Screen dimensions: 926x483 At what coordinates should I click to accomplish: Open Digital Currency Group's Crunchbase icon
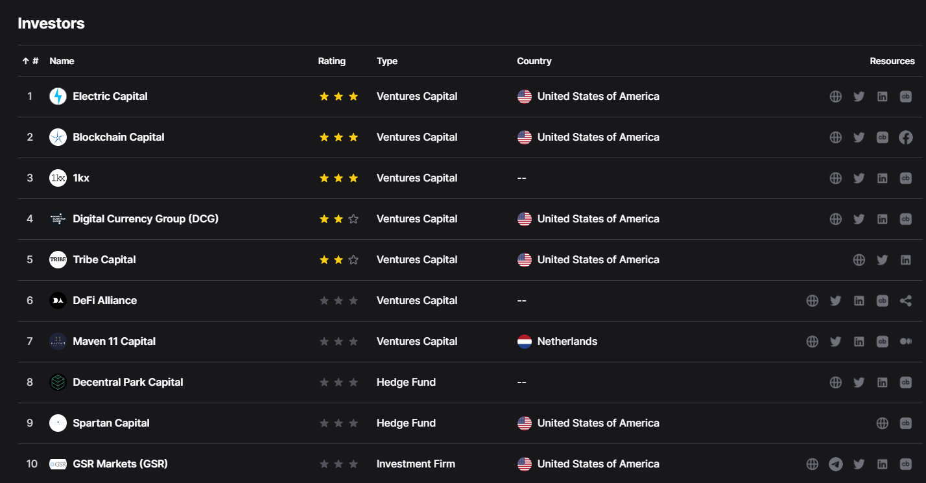point(906,219)
